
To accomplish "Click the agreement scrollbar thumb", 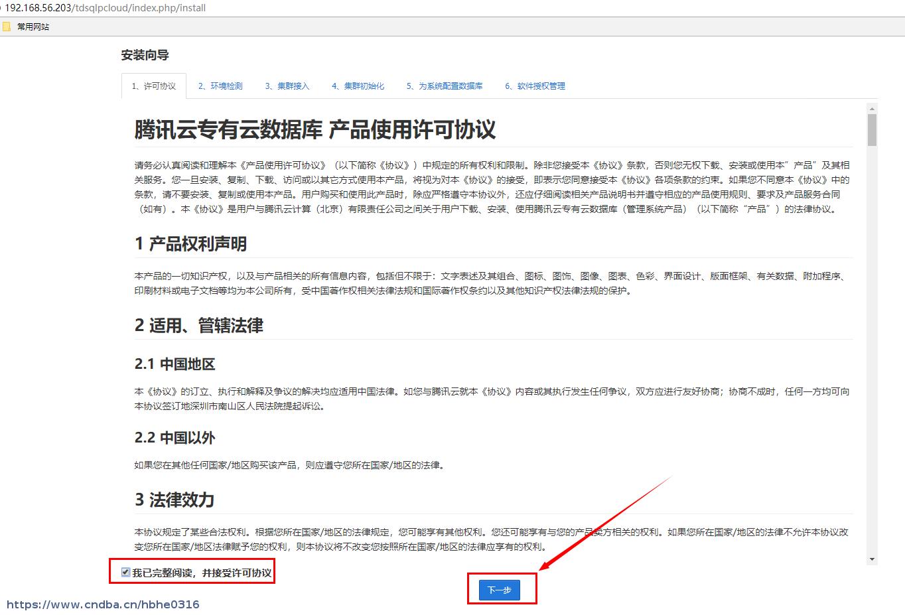I will [x=872, y=130].
